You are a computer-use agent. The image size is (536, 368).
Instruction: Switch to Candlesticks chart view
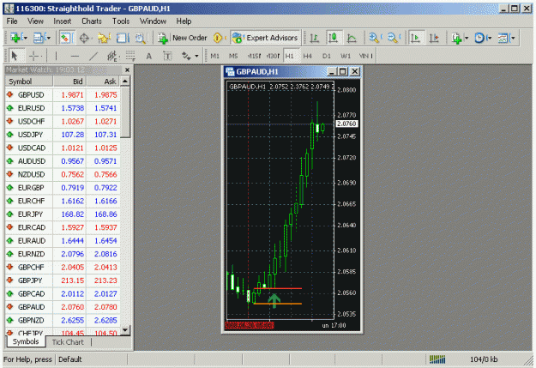point(333,38)
